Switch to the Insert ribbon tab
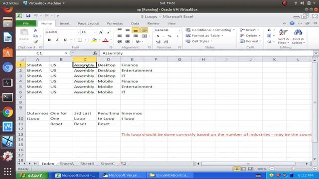The image size is (319, 179). [x=65, y=23]
